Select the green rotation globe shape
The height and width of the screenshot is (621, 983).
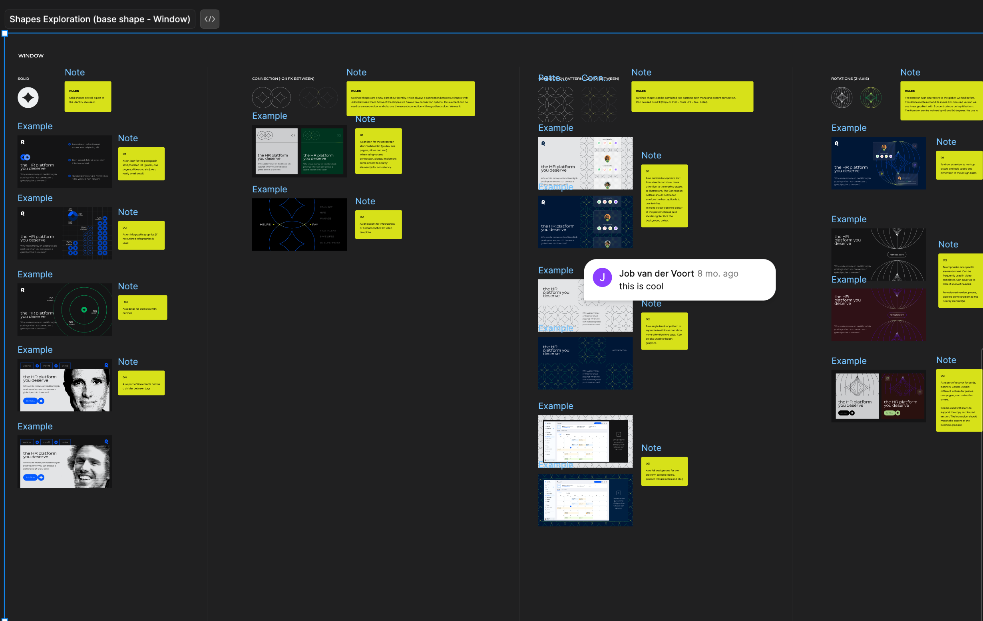870,97
